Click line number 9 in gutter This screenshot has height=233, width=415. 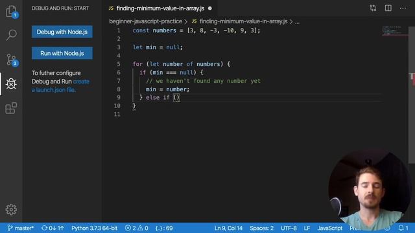pyautogui.click(x=119, y=98)
